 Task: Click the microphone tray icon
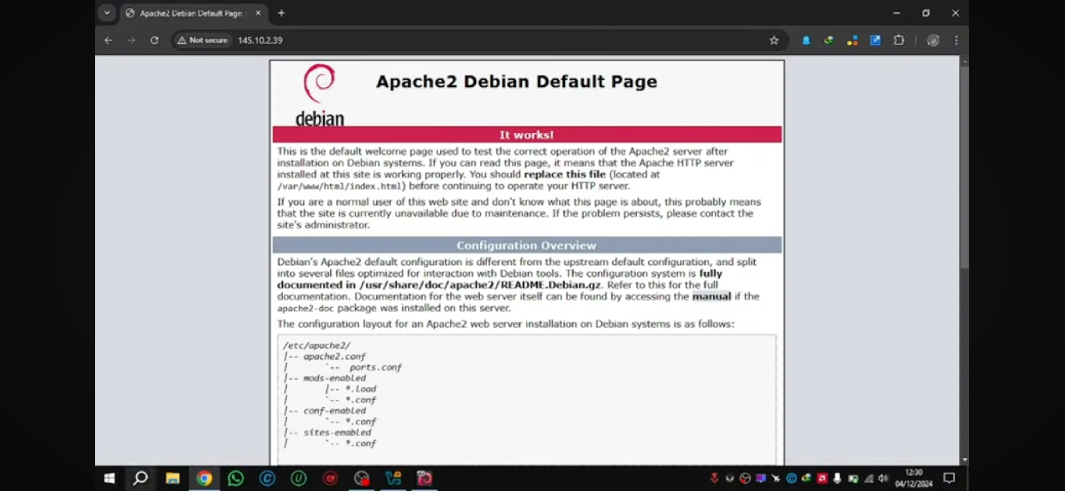tap(837, 478)
